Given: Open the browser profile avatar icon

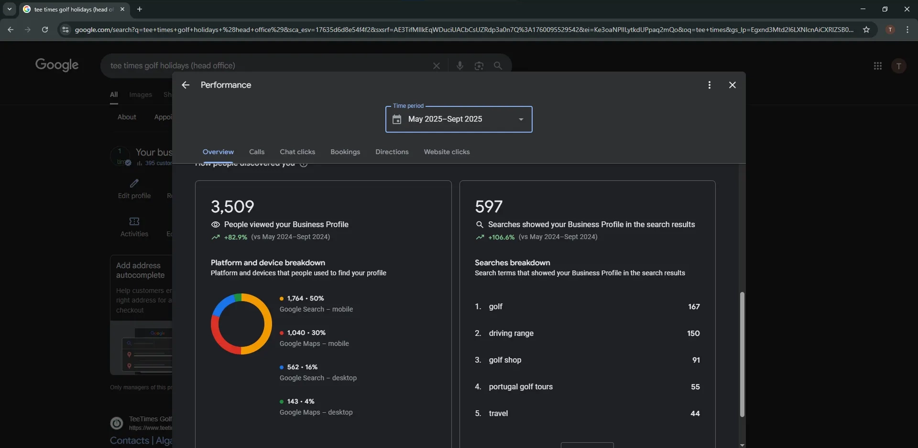Looking at the screenshot, I should point(890,29).
